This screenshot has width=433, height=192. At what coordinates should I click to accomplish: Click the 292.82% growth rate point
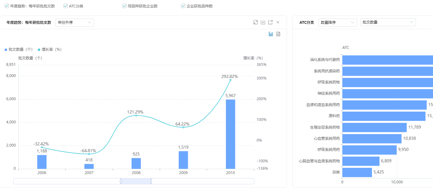click(230, 80)
